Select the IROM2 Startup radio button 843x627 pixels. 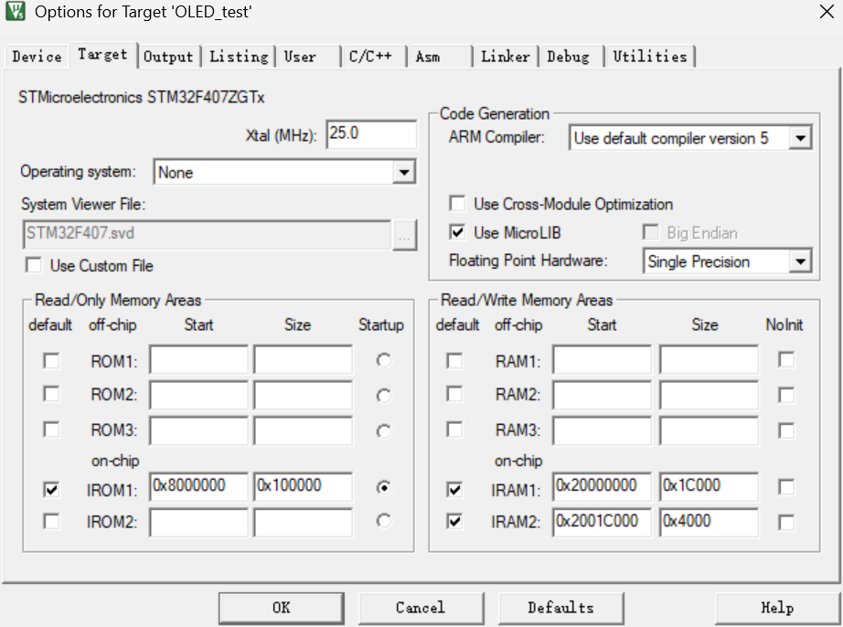tap(383, 521)
